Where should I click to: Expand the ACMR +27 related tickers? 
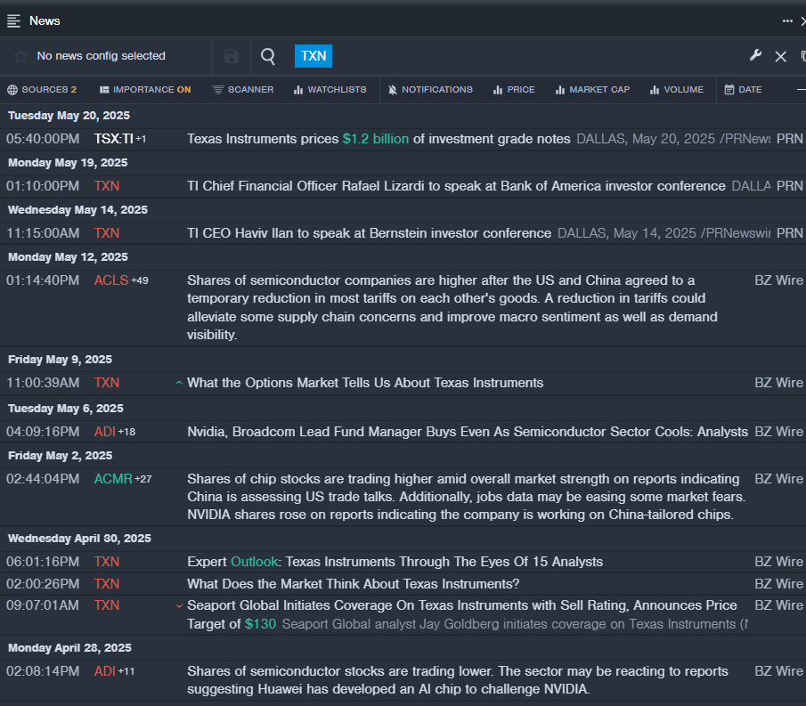pyautogui.click(x=143, y=479)
